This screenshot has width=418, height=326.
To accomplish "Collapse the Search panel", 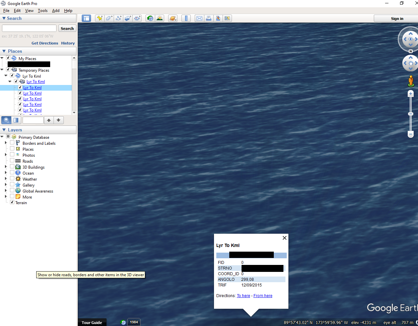I will pyautogui.click(x=4, y=18).
